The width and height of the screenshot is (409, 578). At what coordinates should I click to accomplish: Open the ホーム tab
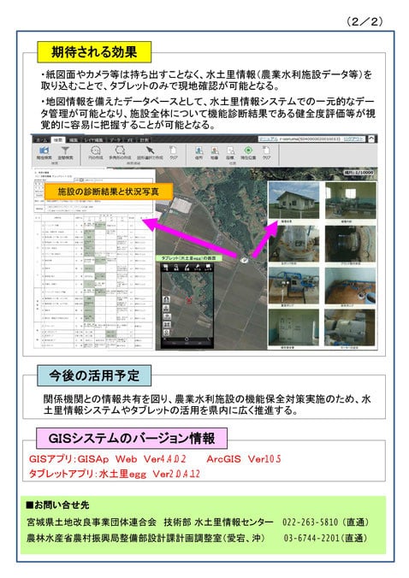tap(42, 140)
